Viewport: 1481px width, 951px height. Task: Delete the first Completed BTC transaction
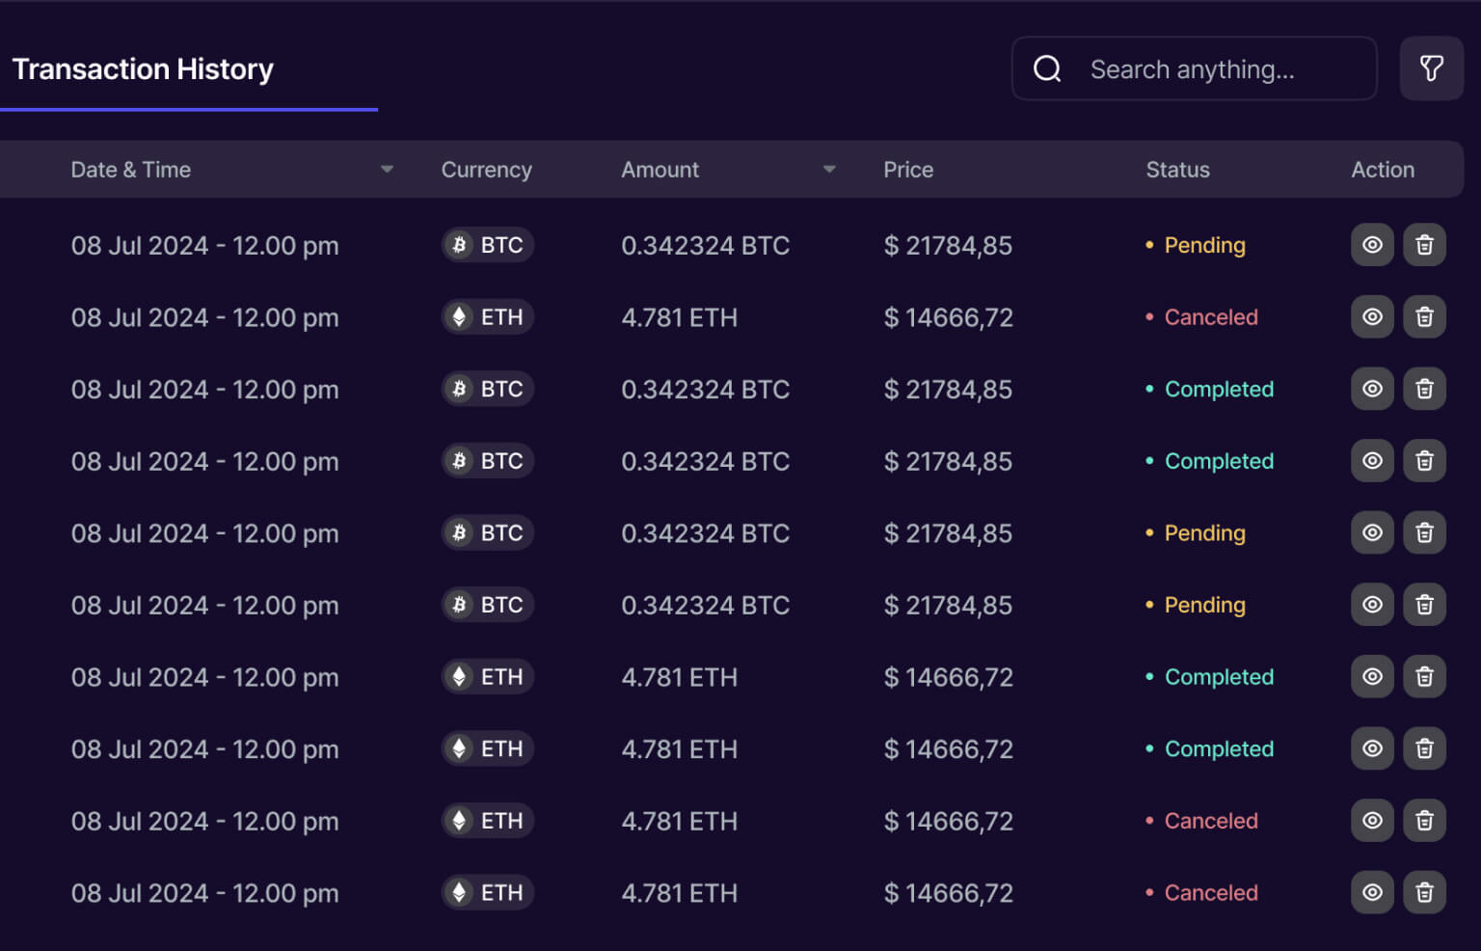[x=1424, y=390]
